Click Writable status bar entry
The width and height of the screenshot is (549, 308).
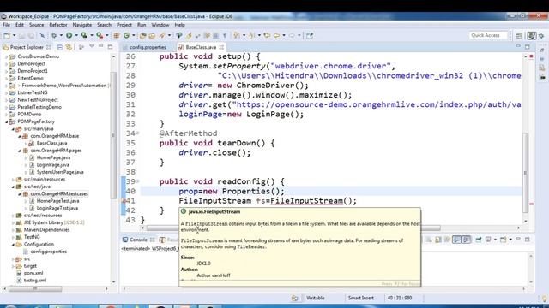point(315,298)
